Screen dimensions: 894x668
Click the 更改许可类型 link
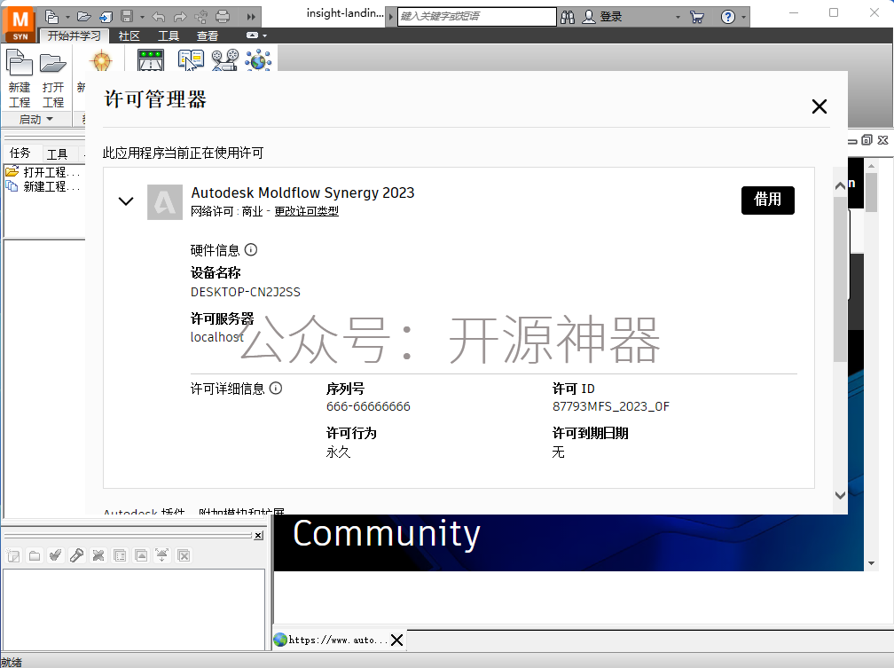click(306, 211)
